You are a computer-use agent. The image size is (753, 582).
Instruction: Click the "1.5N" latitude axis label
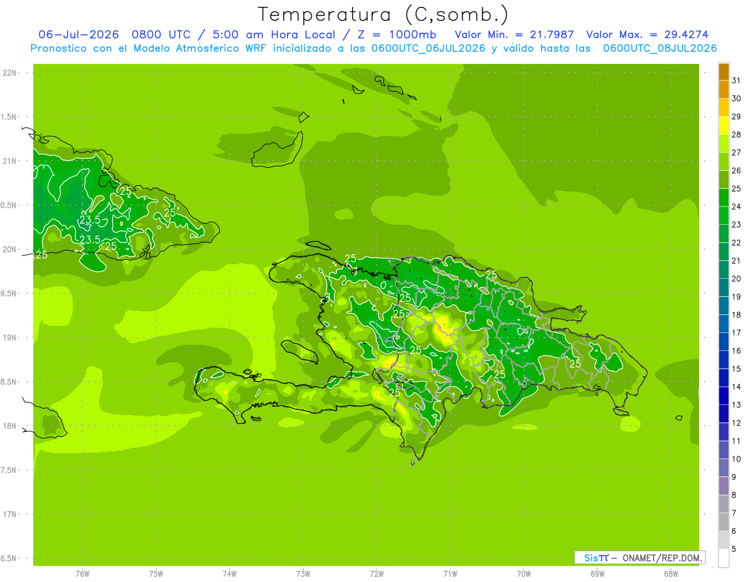pyautogui.click(x=9, y=117)
